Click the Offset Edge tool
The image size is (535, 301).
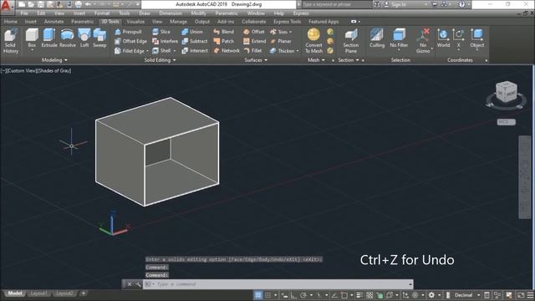pos(130,41)
